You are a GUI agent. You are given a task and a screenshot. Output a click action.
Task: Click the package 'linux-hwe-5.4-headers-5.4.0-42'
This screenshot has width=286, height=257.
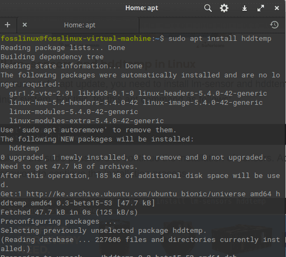point(74,103)
